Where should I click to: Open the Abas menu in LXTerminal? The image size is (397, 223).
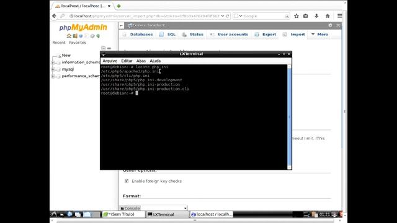point(141,61)
